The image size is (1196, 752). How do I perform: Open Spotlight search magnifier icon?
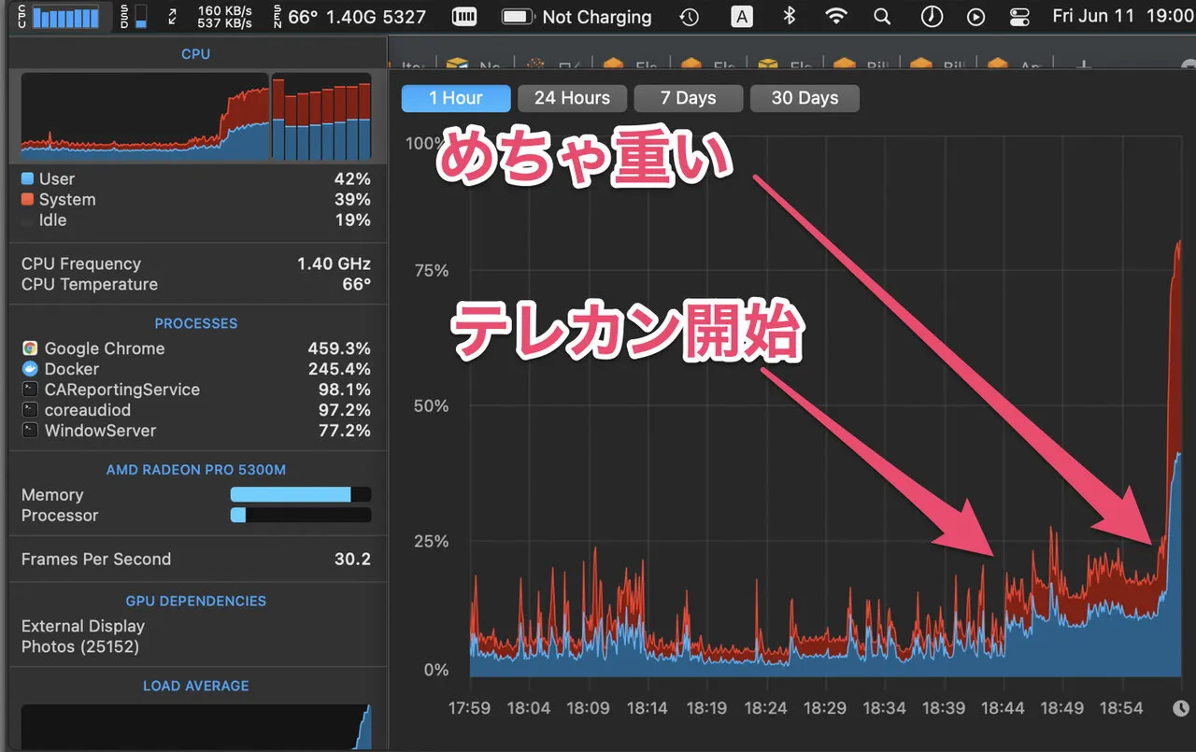882,17
